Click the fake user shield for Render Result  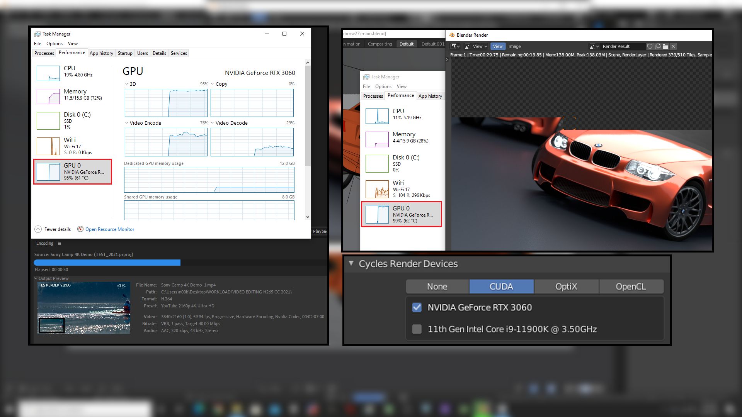tap(650, 46)
